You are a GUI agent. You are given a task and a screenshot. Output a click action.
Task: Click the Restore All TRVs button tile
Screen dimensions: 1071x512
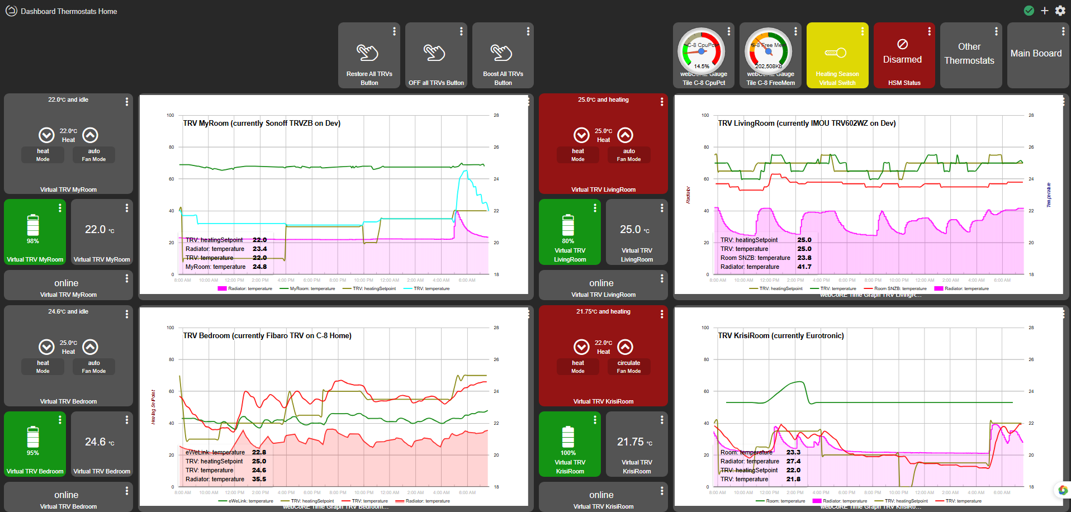point(369,55)
